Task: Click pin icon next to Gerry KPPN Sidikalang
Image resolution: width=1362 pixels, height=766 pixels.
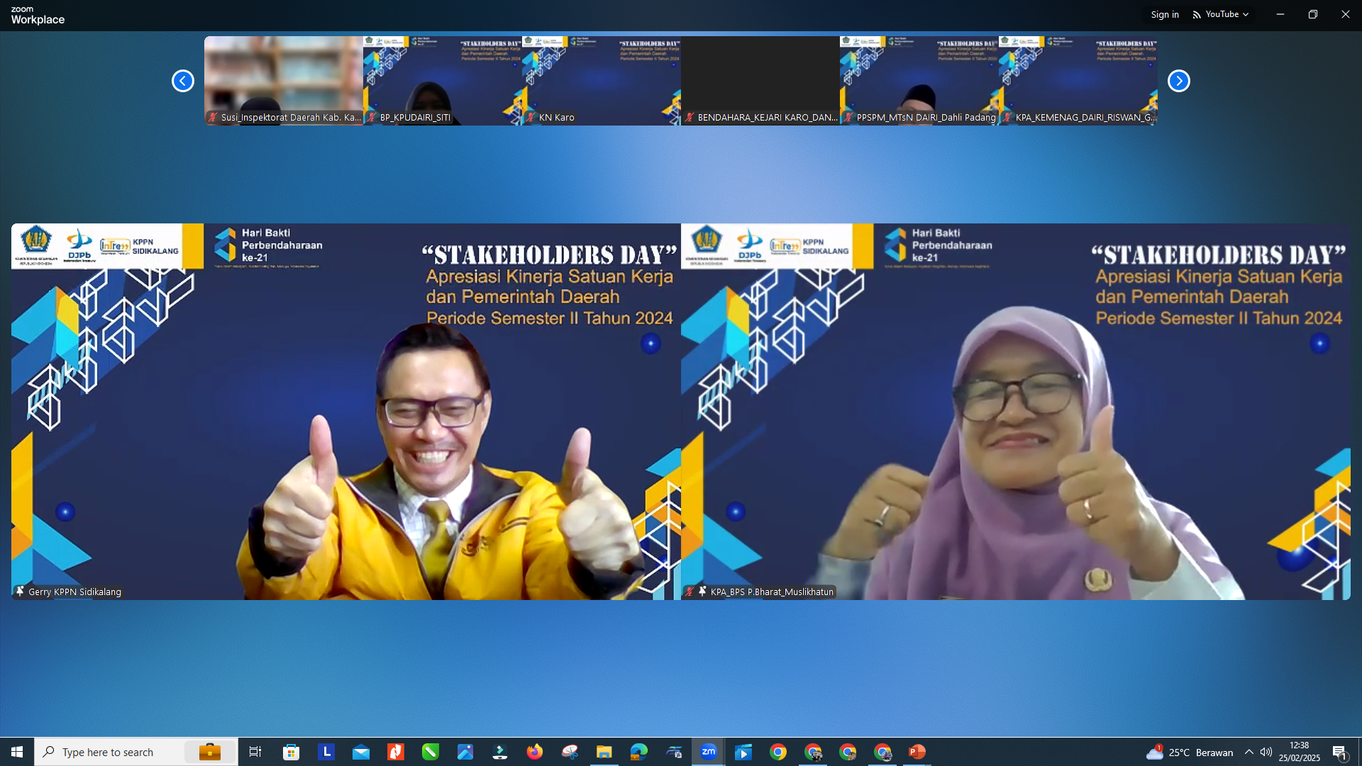Action: 20,591
